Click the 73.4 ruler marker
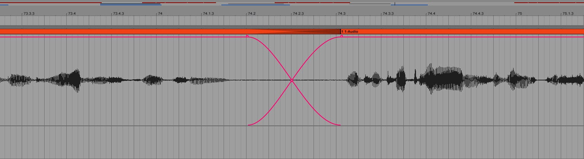This screenshot has height=159, width=584. point(72,13)
